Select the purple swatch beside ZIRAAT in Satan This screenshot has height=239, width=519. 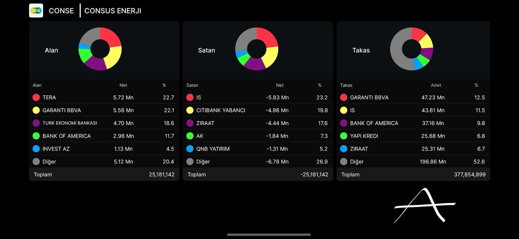(190, 123)
